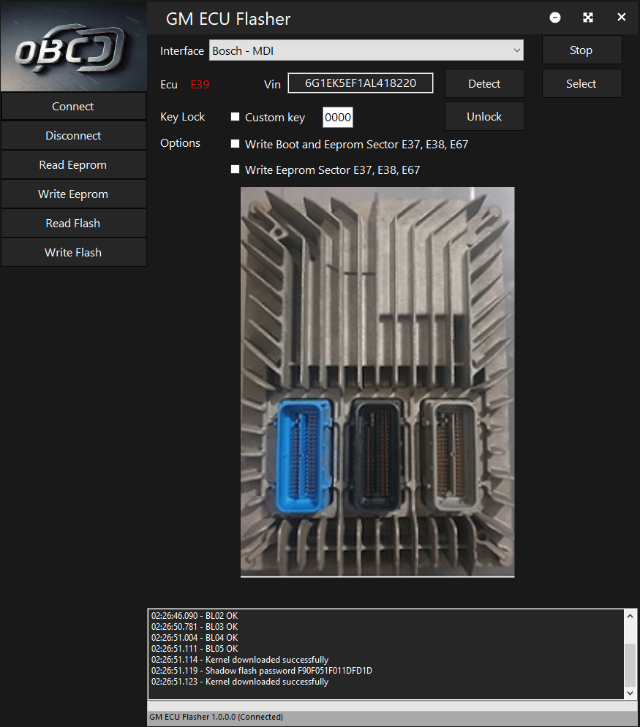Check Write Boot and Eeprom Sector option

coord(236,144)
